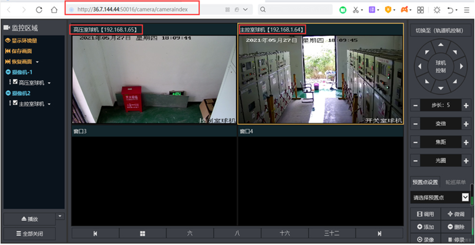475x245 pixels.
Task: Select 三十二 thirty-two window layout
Action: (332, 233)
